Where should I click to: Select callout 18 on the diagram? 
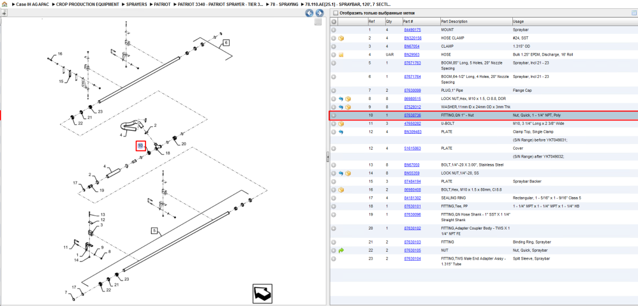tap(167, 153)
